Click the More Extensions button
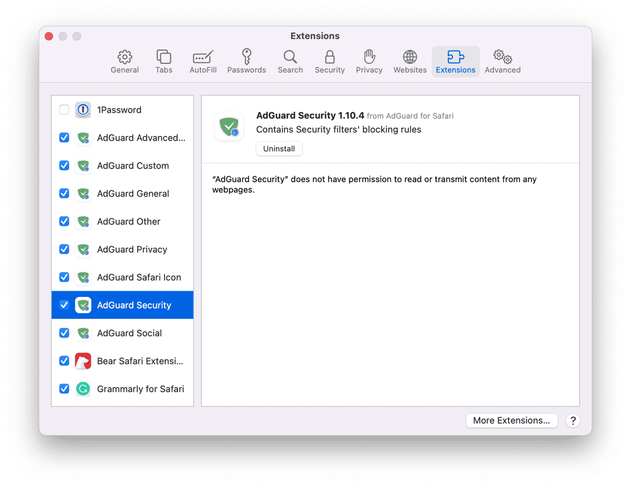Screen dimensions: 631x487 (x=511, y=421)
